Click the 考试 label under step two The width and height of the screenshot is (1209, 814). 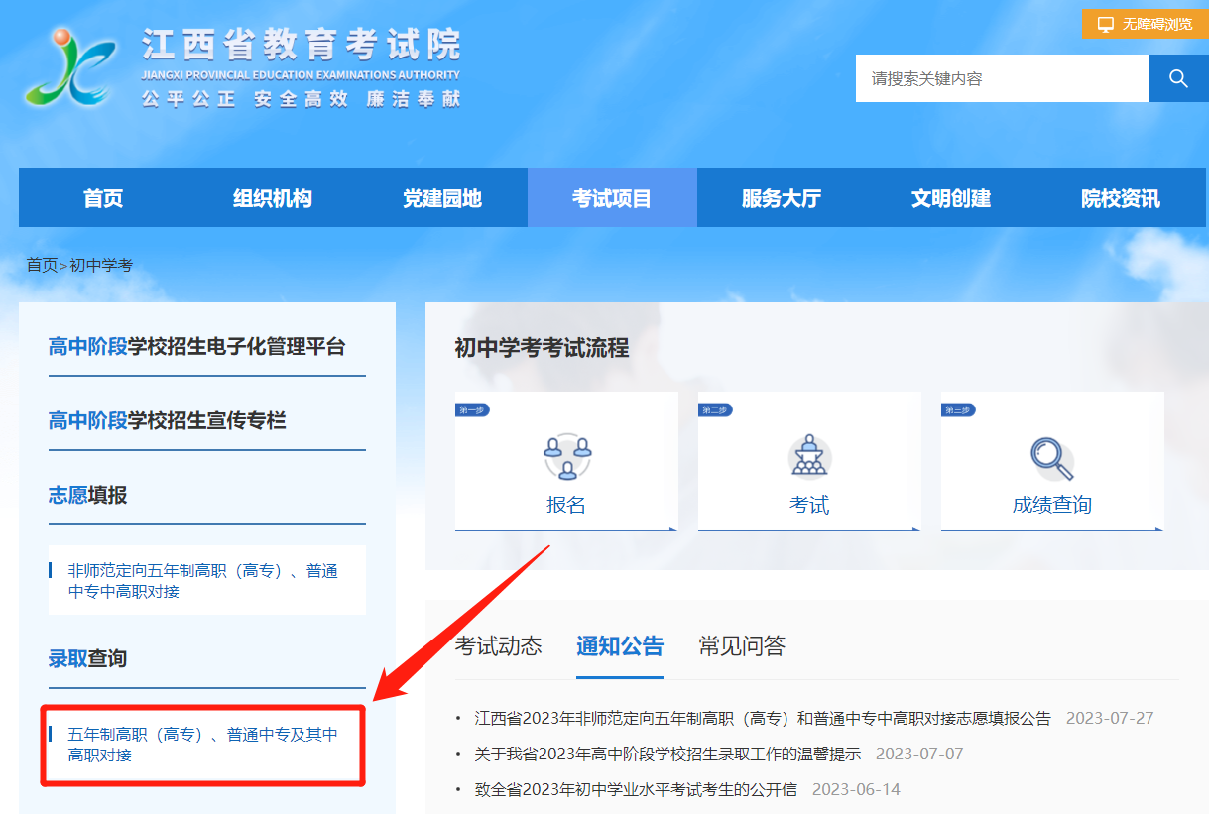point(809,505)
